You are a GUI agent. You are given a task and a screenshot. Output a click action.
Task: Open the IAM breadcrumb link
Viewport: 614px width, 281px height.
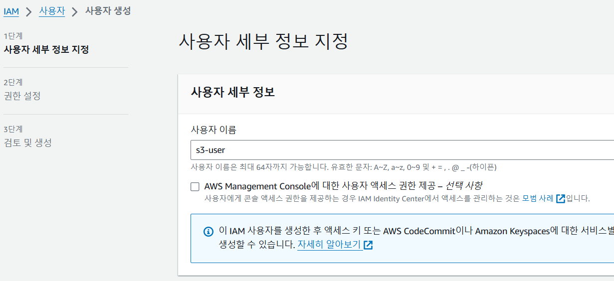pos(11,11)
